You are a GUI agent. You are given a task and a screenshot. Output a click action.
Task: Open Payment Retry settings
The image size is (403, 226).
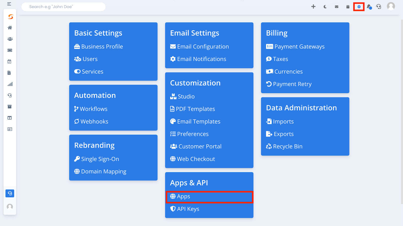[x=289, y=84]
